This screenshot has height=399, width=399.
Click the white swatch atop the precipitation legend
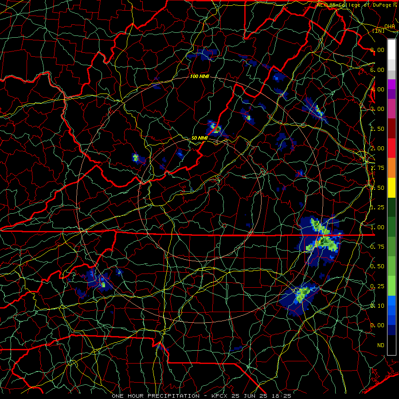[391, 49]
